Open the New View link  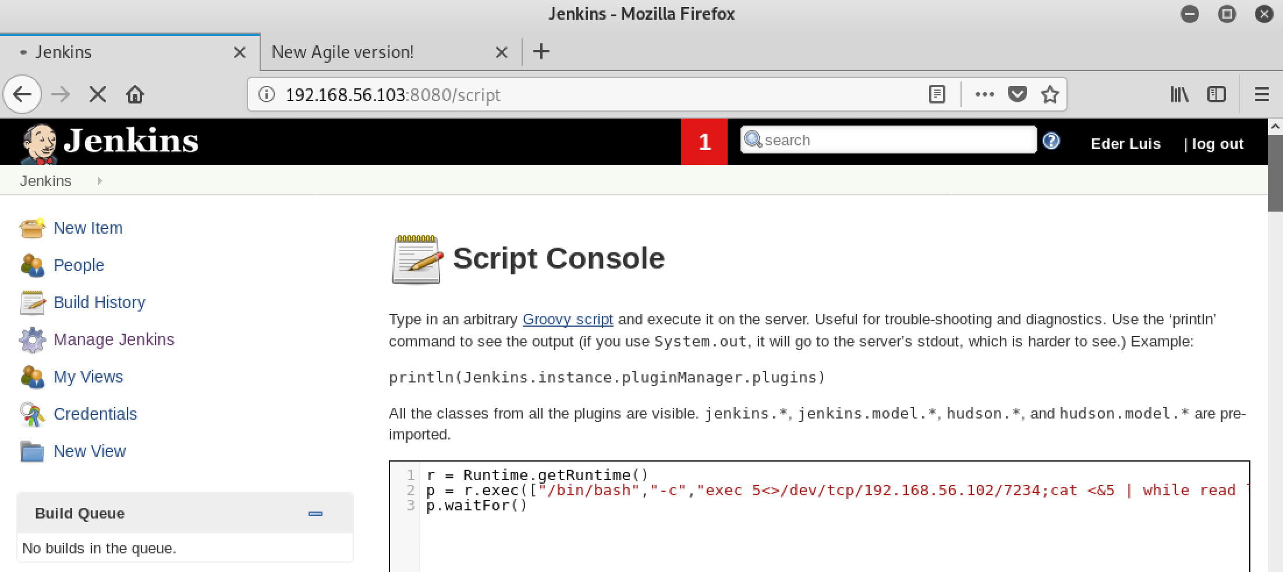[90, 451]
